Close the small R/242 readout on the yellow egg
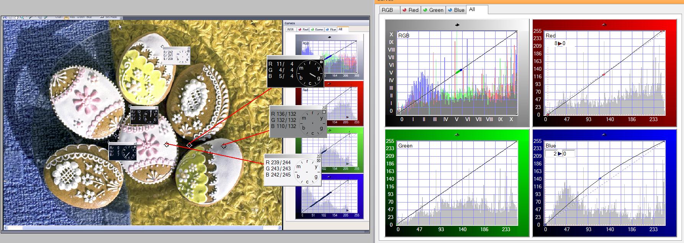This screenshot has height=243, width=684. click(x=188, y=49)
